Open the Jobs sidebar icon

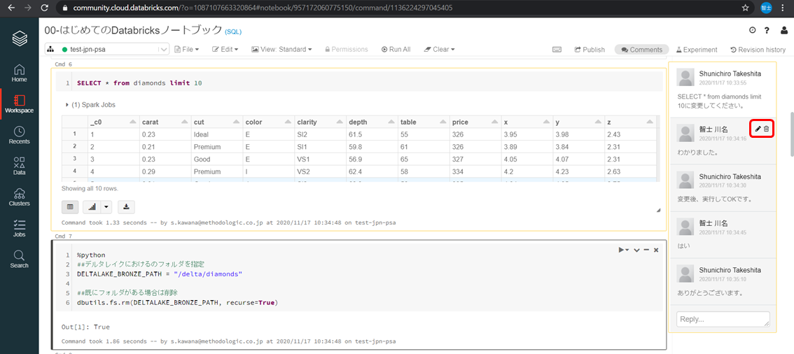pos(19,227)
